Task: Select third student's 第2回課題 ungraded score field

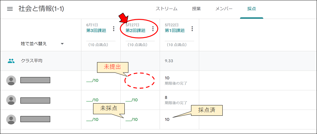Action: pos(132,119)
